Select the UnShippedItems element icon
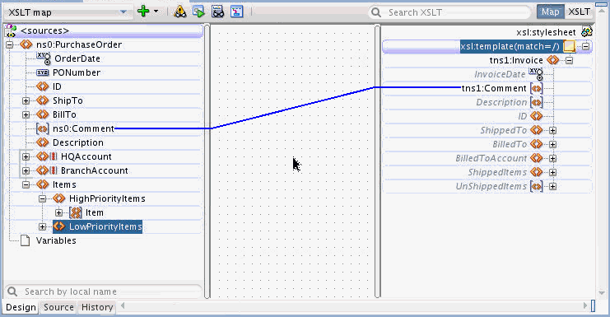This screenshot has height=317, width=610. pyautogui.click(x=537, y=186)
